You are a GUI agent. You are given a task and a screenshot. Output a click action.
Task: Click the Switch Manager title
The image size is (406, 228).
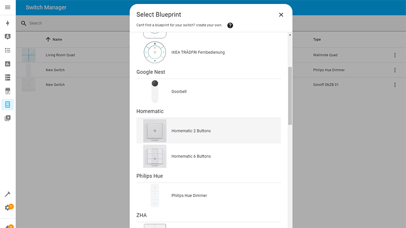click(46, 7)
